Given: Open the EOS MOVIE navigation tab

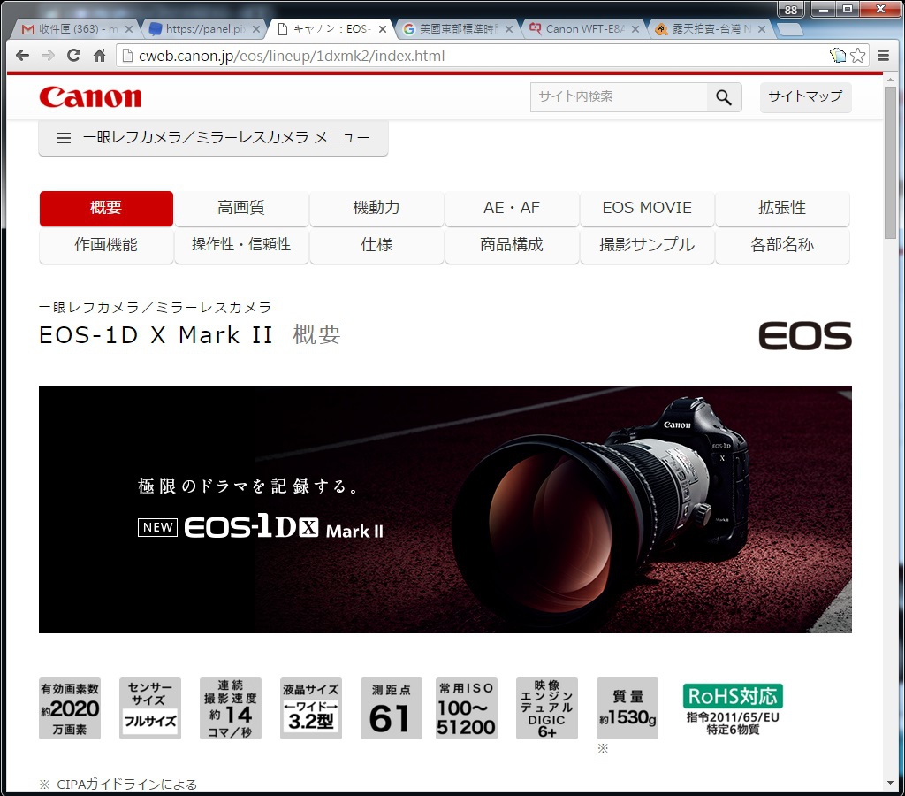Looking at the screenshot, I should pyautogui.click(x=647, y=208).
